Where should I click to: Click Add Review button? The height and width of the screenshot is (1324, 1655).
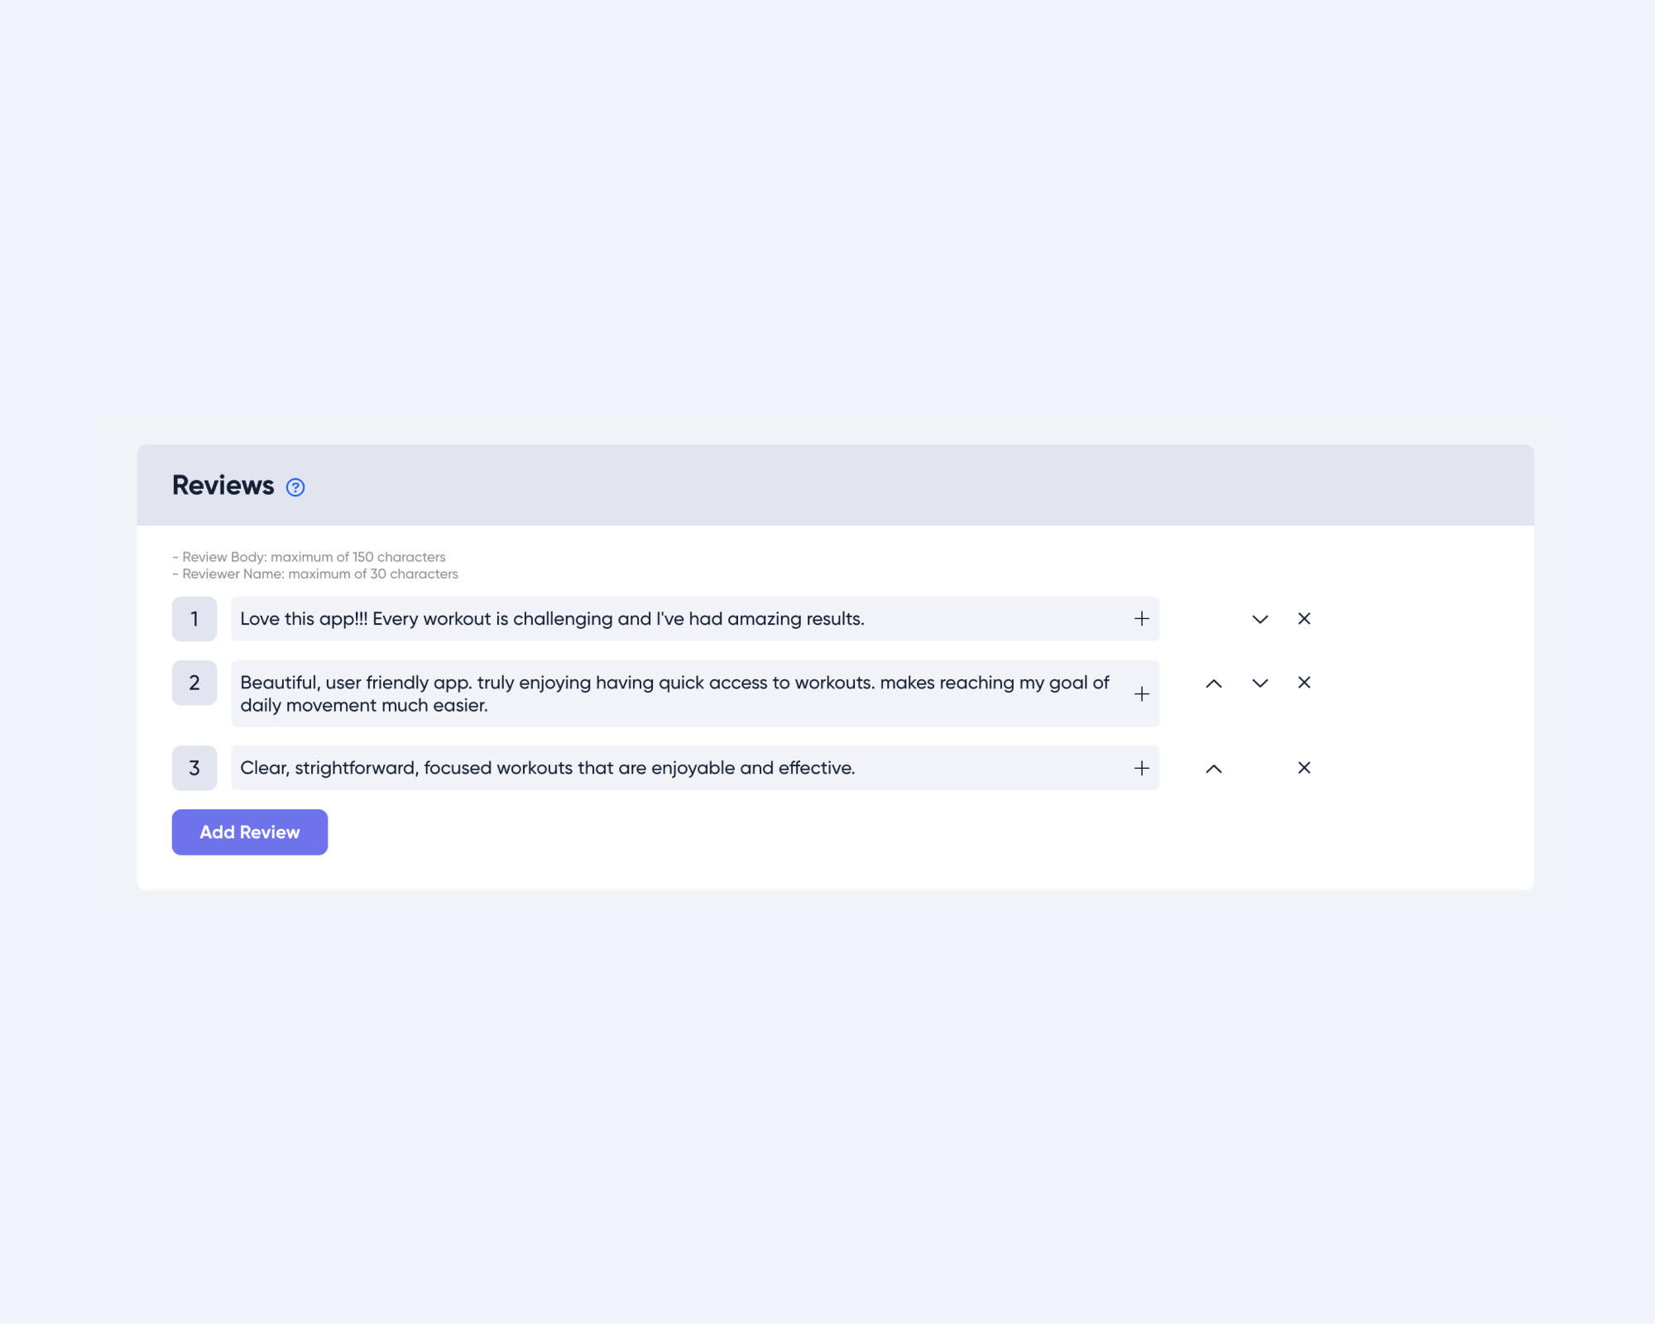click(250, 832)
